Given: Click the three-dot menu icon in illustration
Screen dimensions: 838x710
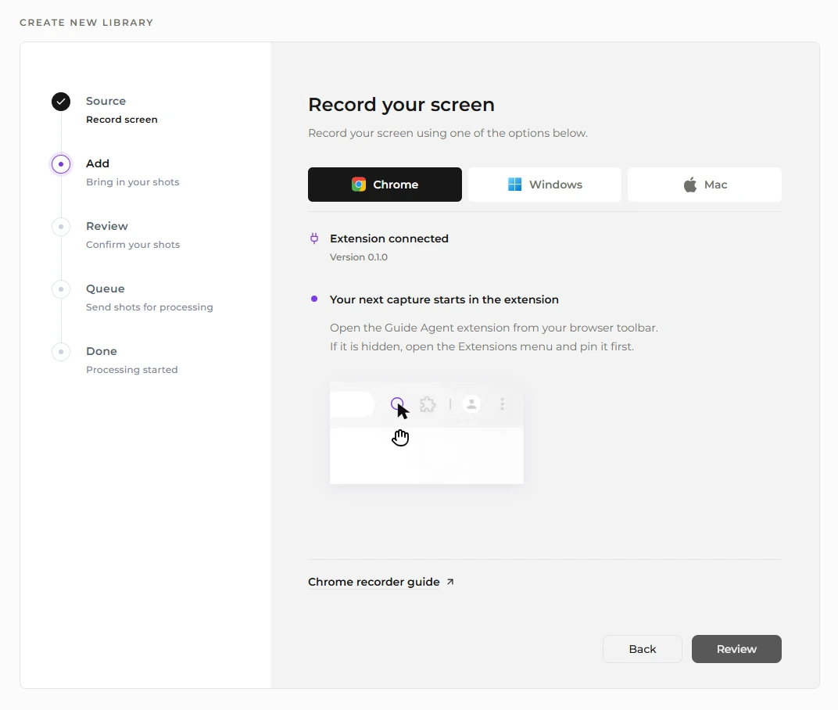Looking at the screenshot, I should coord(502,404).
